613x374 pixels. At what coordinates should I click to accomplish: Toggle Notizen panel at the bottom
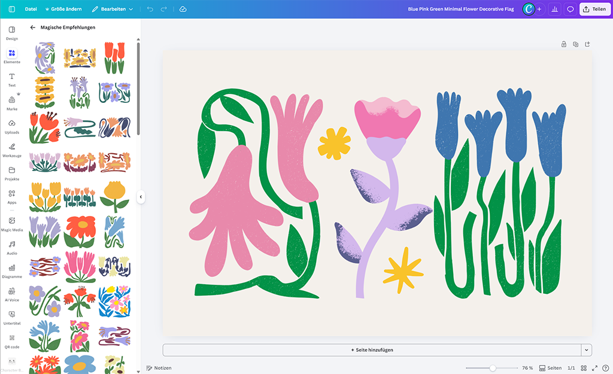pos(159,368)
